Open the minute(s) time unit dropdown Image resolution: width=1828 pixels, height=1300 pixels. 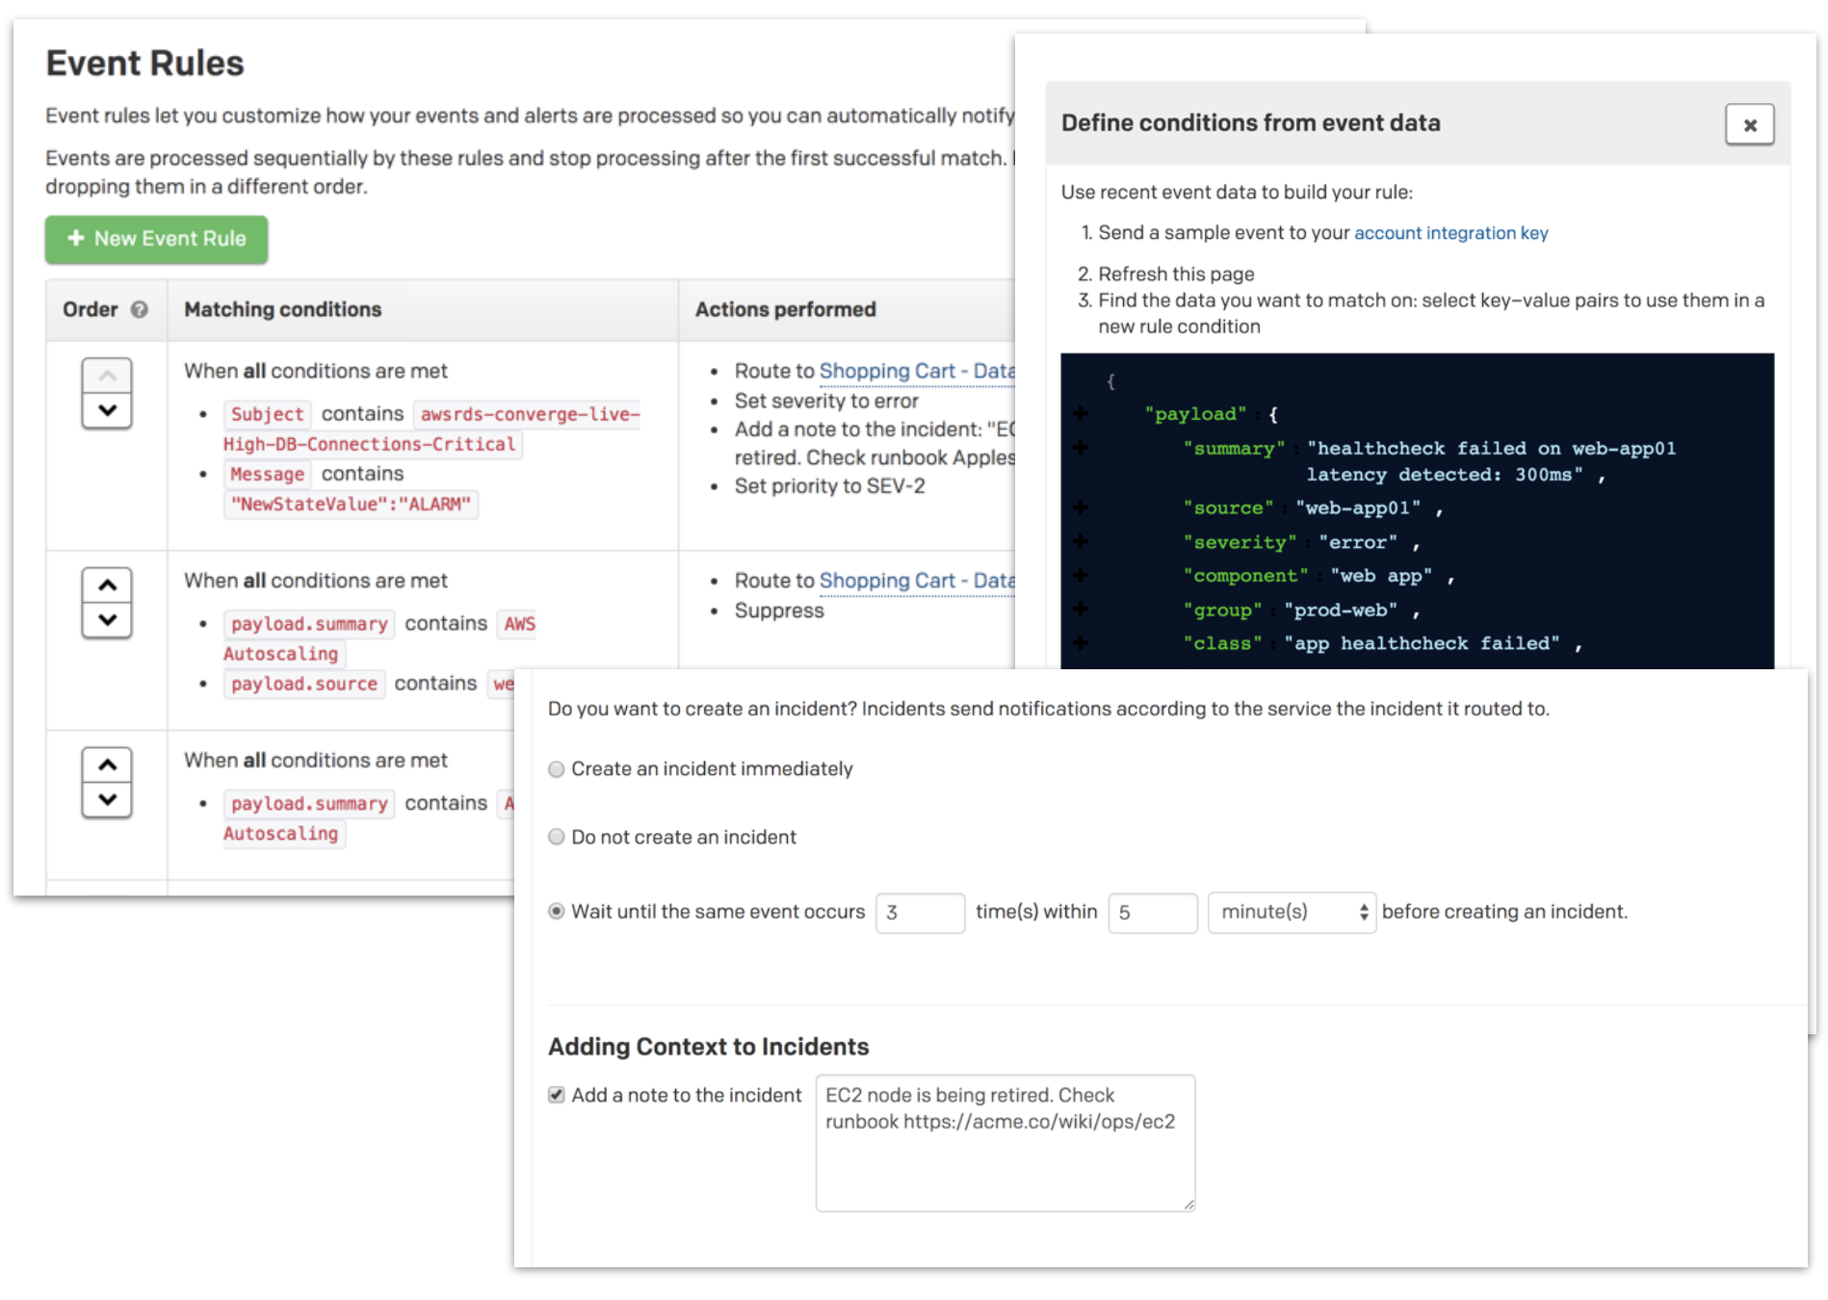tap(1292, 912)
